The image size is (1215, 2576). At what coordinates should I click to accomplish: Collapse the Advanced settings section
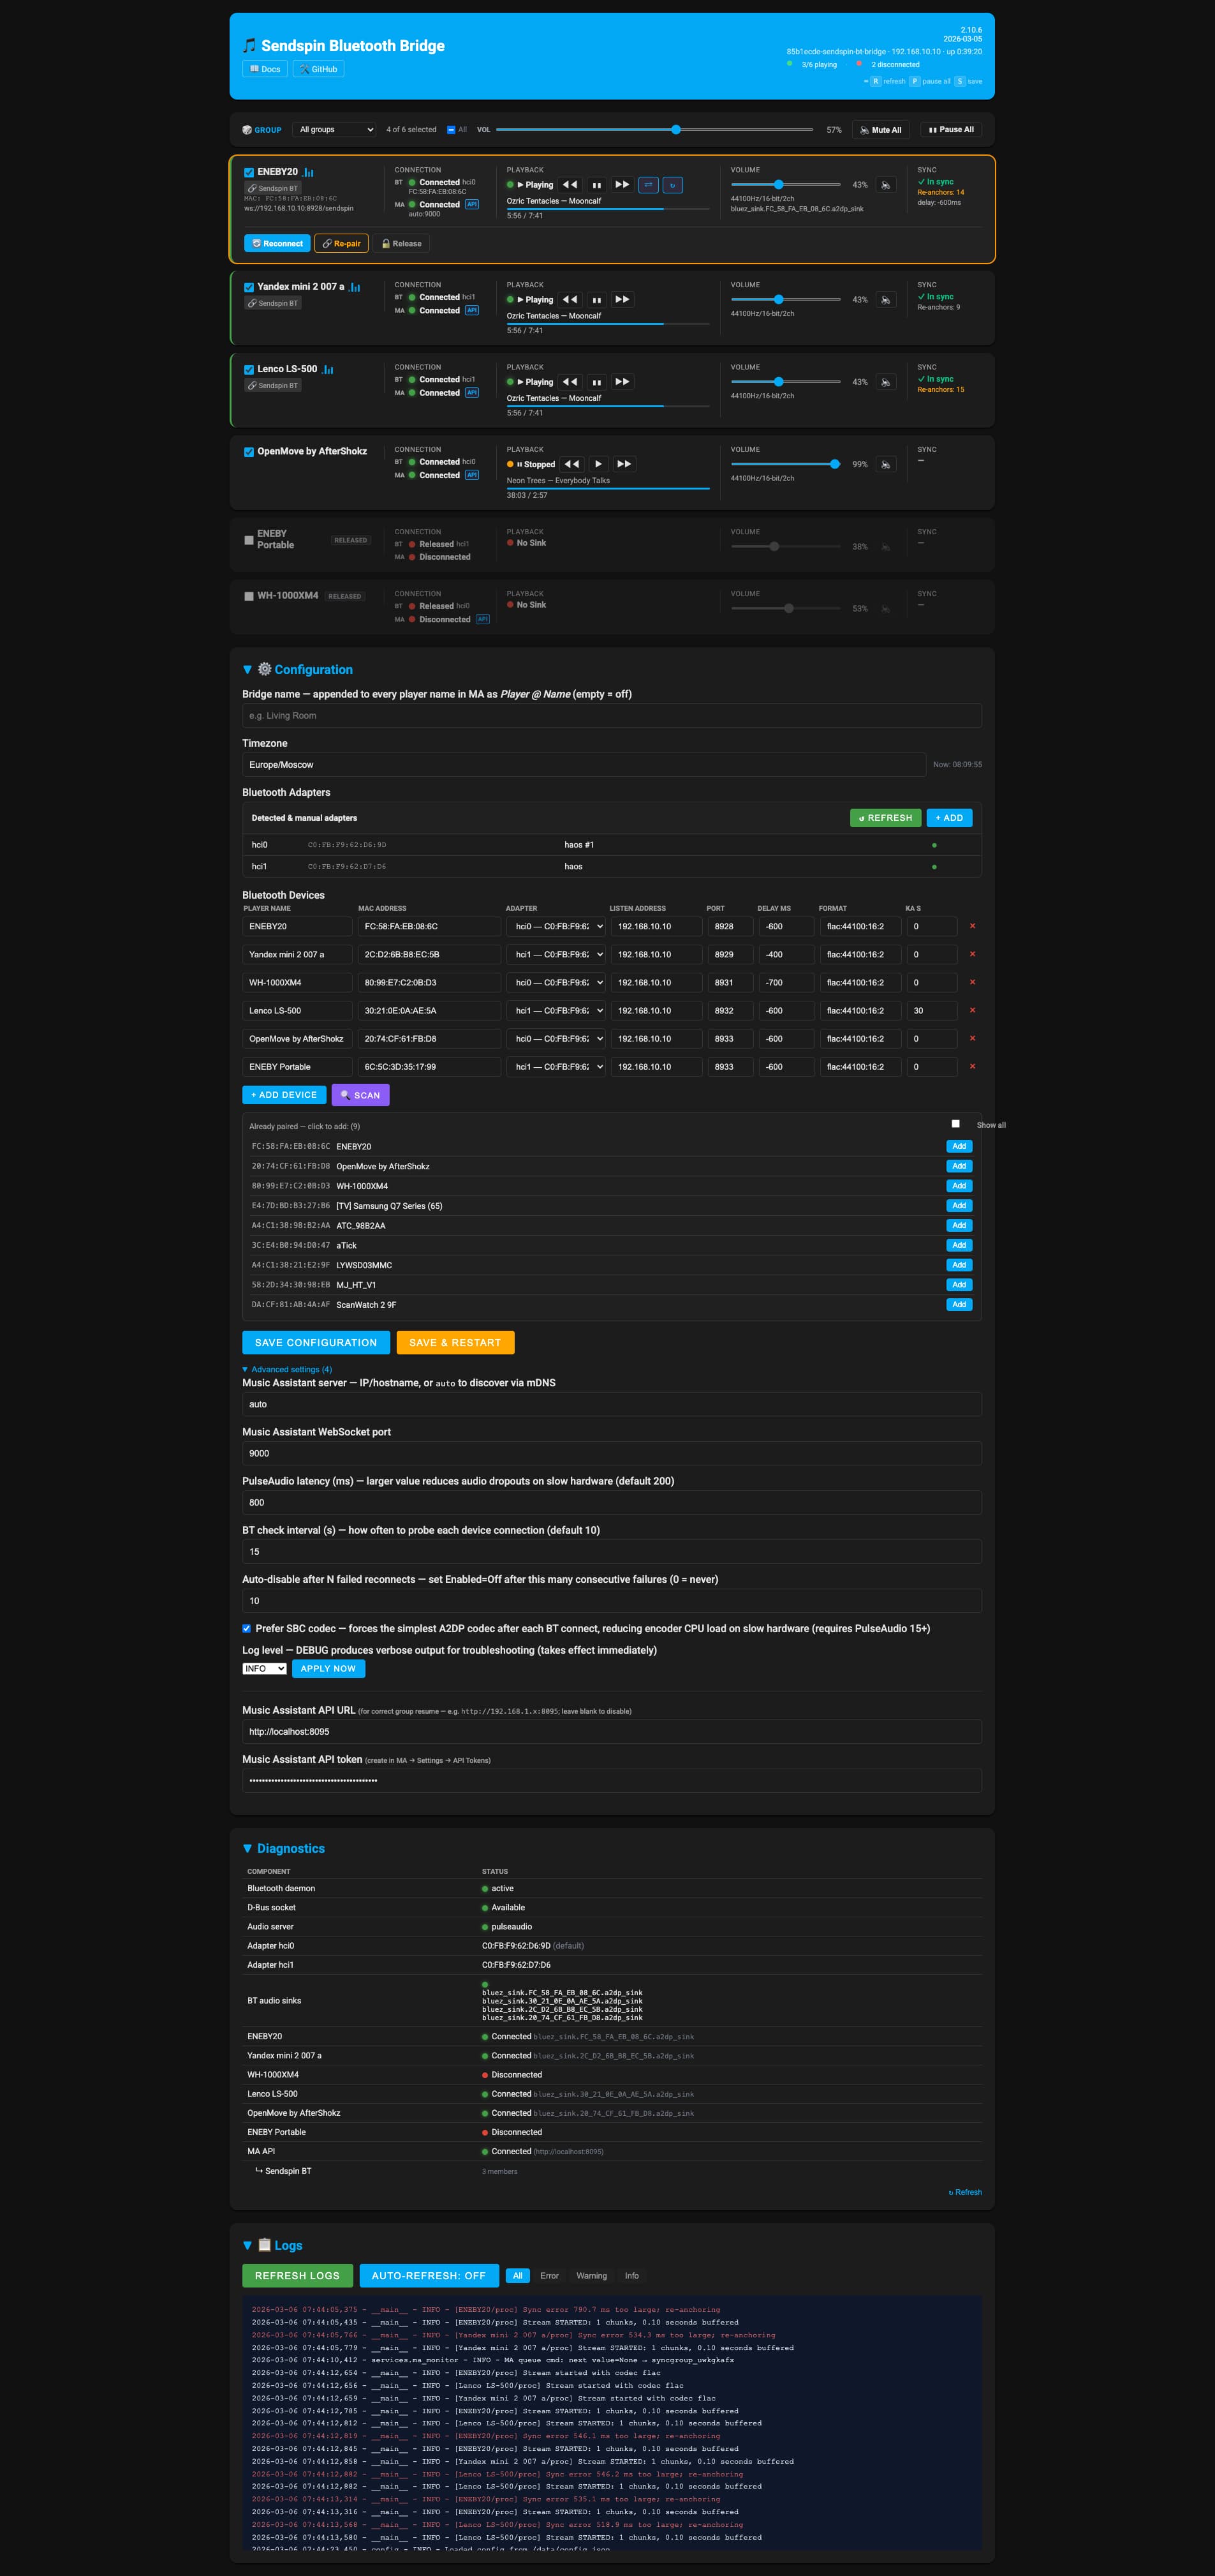287,1369
